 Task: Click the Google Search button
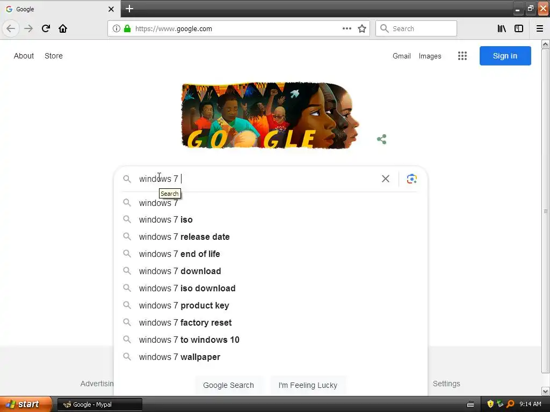(228, 385)
